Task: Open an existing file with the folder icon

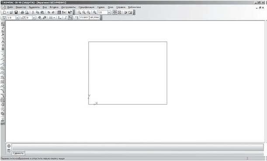Action: pyautogui.click(x=11, y=12)
